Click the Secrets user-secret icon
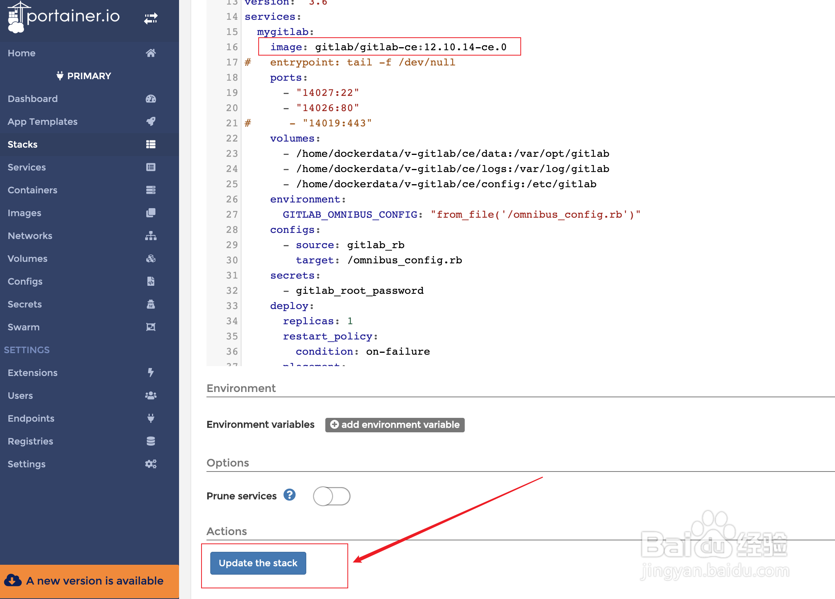 coord(151,304)
